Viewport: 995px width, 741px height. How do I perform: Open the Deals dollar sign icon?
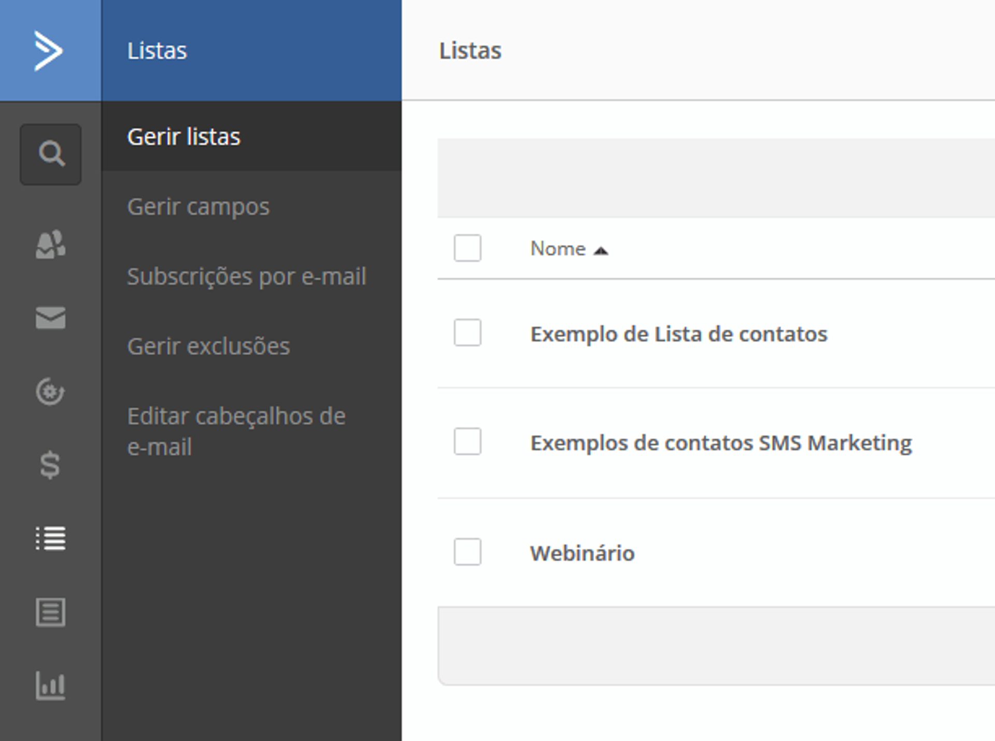click(x=50, y=464)
